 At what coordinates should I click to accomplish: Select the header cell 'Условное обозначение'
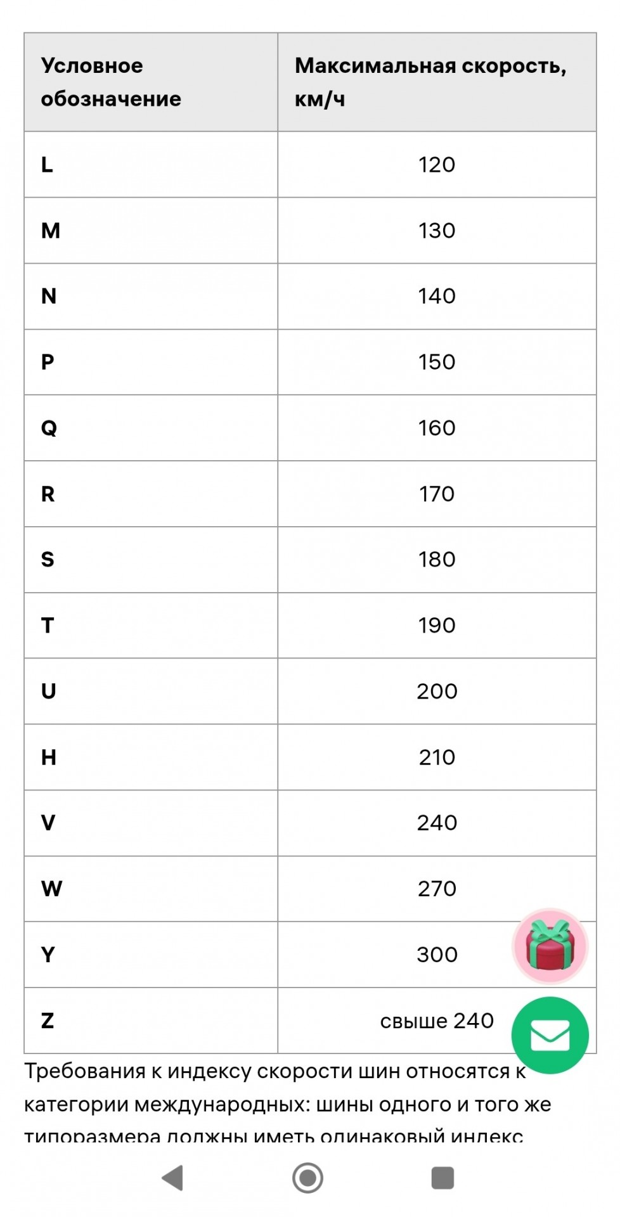click(x=151, y=82)
